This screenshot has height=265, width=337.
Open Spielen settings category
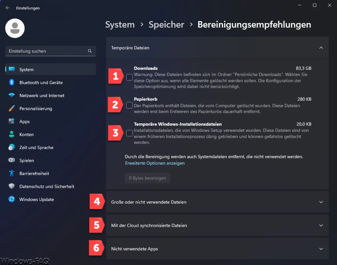[50, 161]
